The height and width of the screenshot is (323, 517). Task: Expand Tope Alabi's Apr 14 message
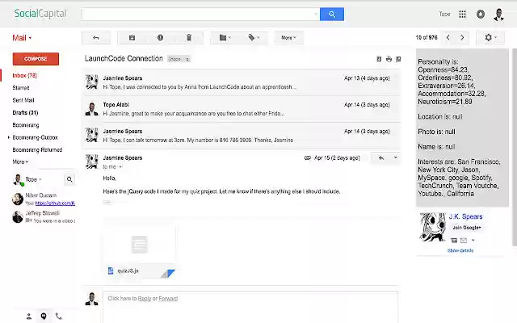click(242, 109)
